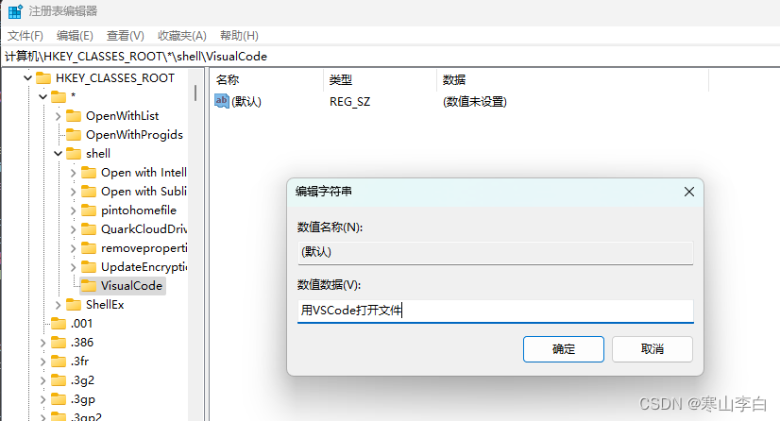Open the 文件(F) menu
780x421 pixels.
25,36
